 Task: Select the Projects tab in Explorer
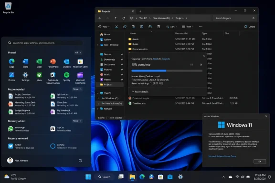click(x=116, y=11)
